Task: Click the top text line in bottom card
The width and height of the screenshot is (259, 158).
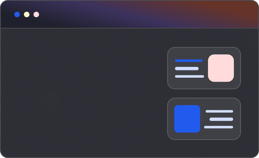Action: [x=219, y=111]
